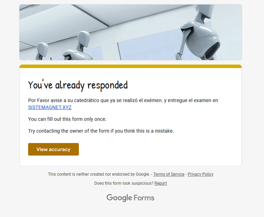Open the Privacy Policy link
Screen dimensions: 264x217
(x=200, y=174)
